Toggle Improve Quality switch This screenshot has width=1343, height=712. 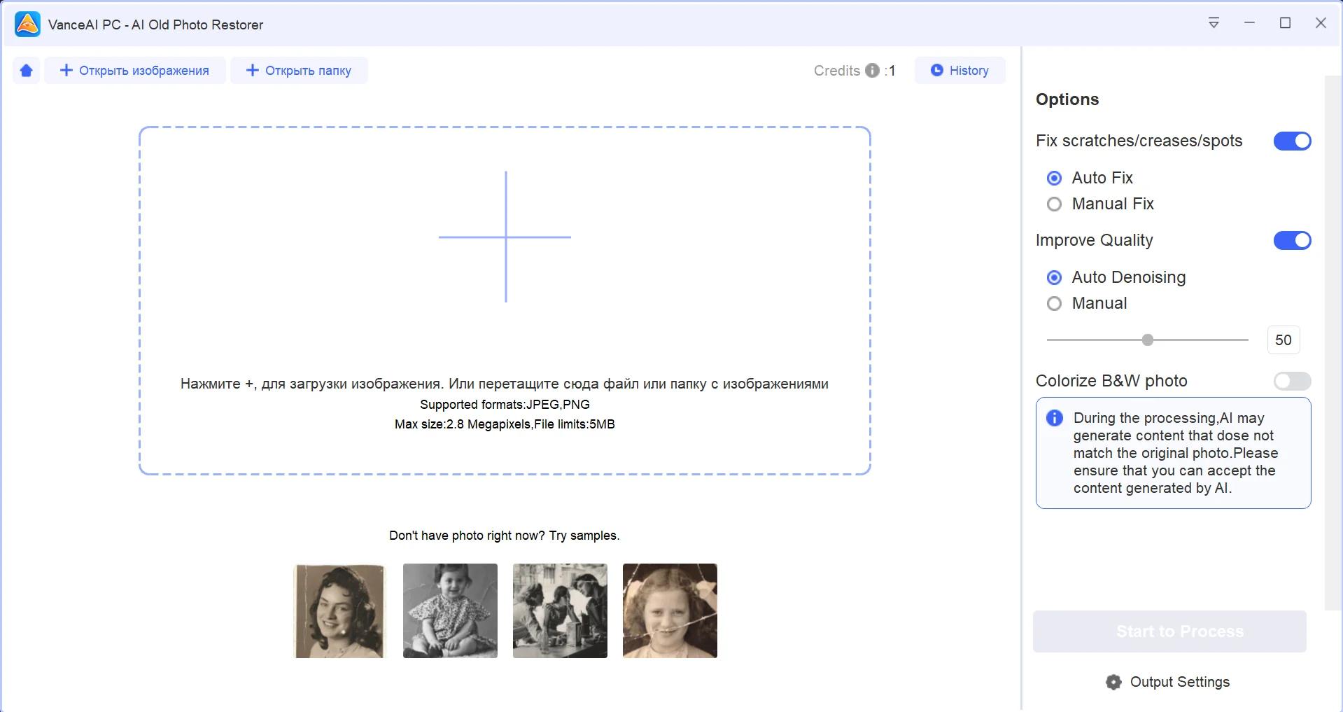pyautogui.click(x=1292, y=241)
